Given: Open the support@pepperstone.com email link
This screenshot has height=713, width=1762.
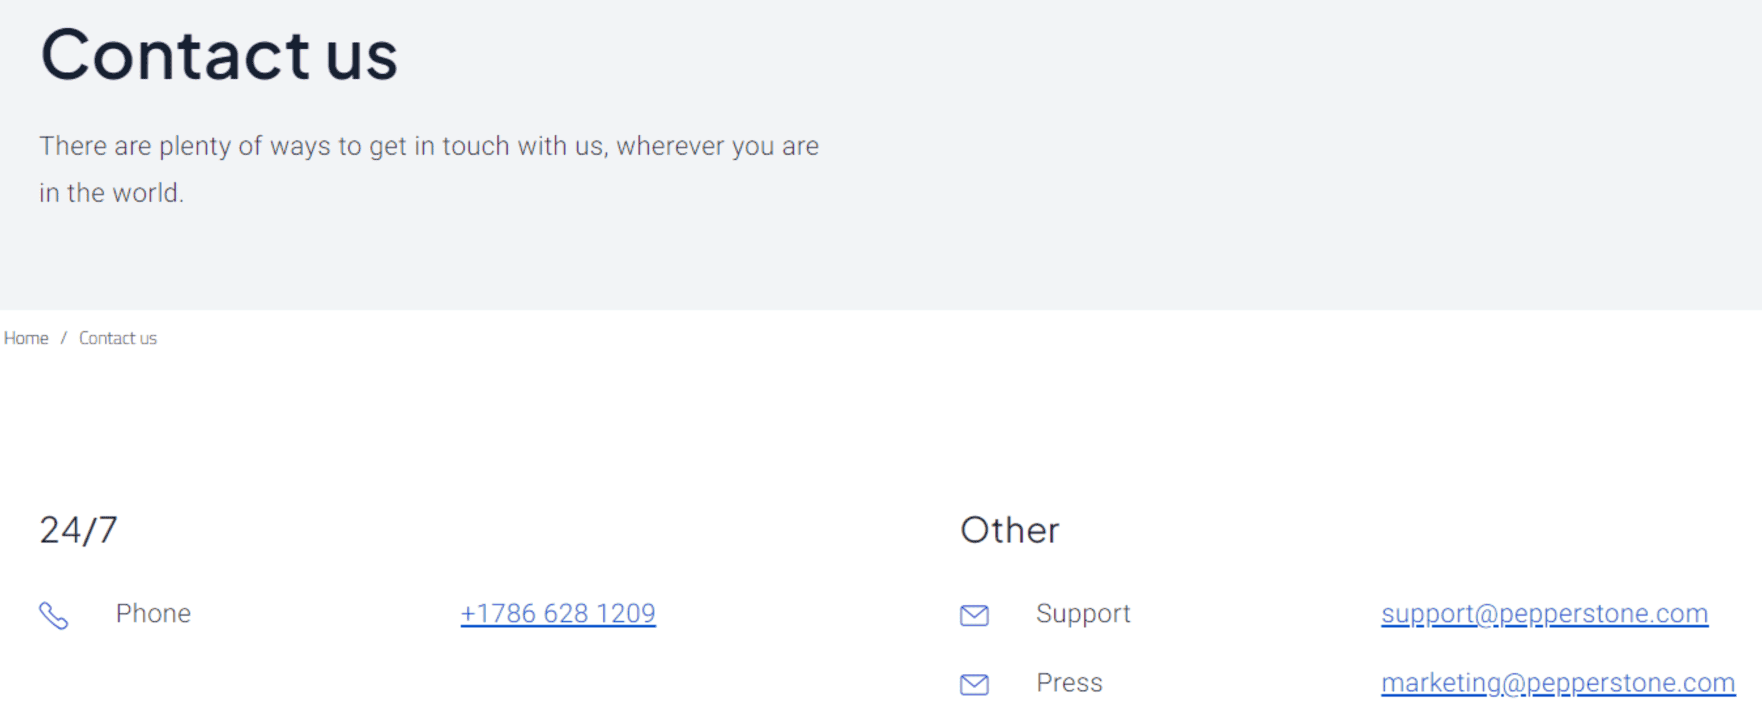Looking at the screenshot, I should [x=1544, y=613].
